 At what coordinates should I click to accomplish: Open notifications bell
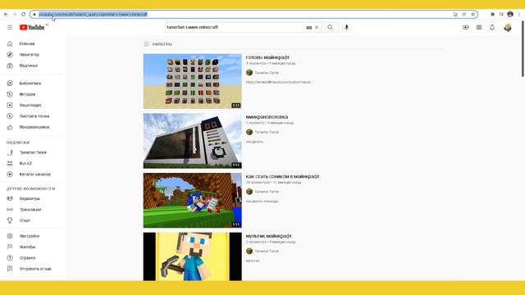click(492, 27)
